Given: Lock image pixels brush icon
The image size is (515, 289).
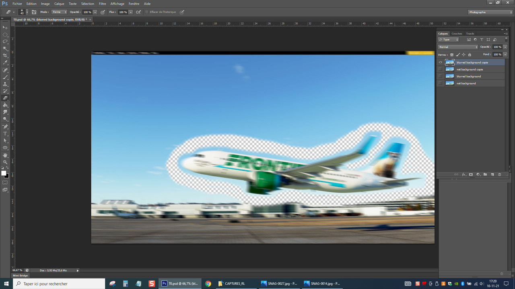Looking at the screenshot, I should coord(458,55).
